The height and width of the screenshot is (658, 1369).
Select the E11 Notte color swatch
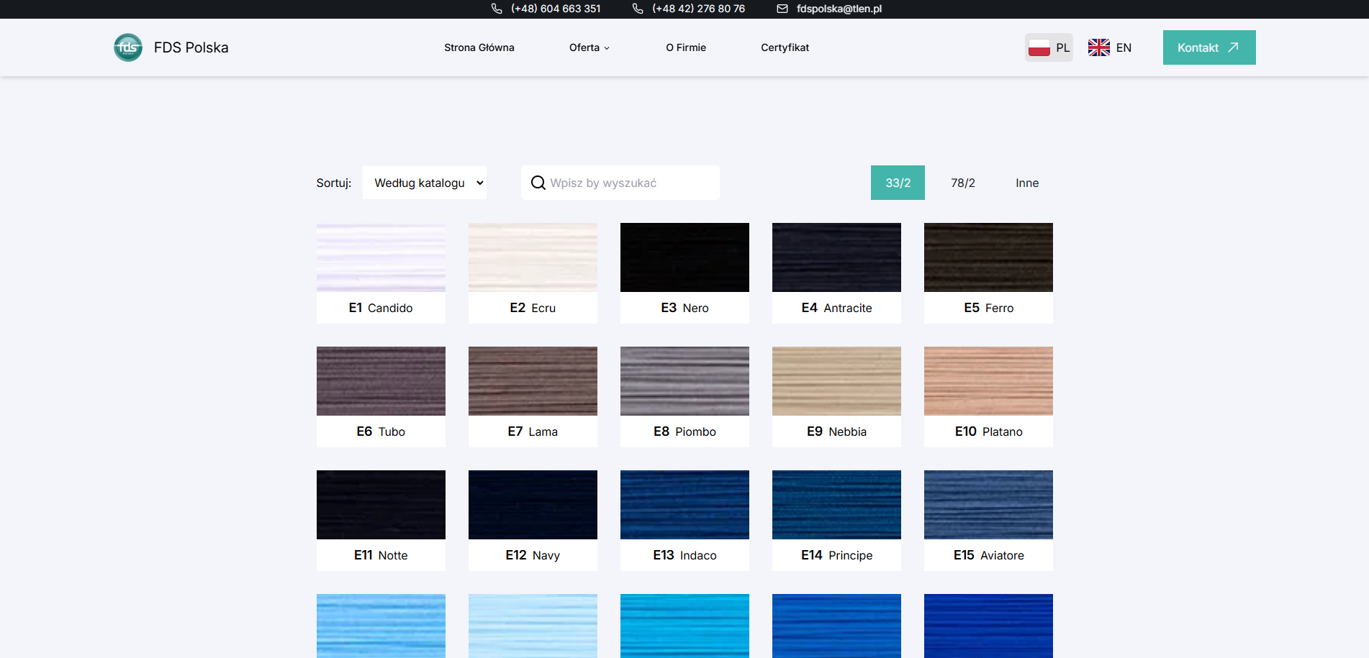[381, 521]
